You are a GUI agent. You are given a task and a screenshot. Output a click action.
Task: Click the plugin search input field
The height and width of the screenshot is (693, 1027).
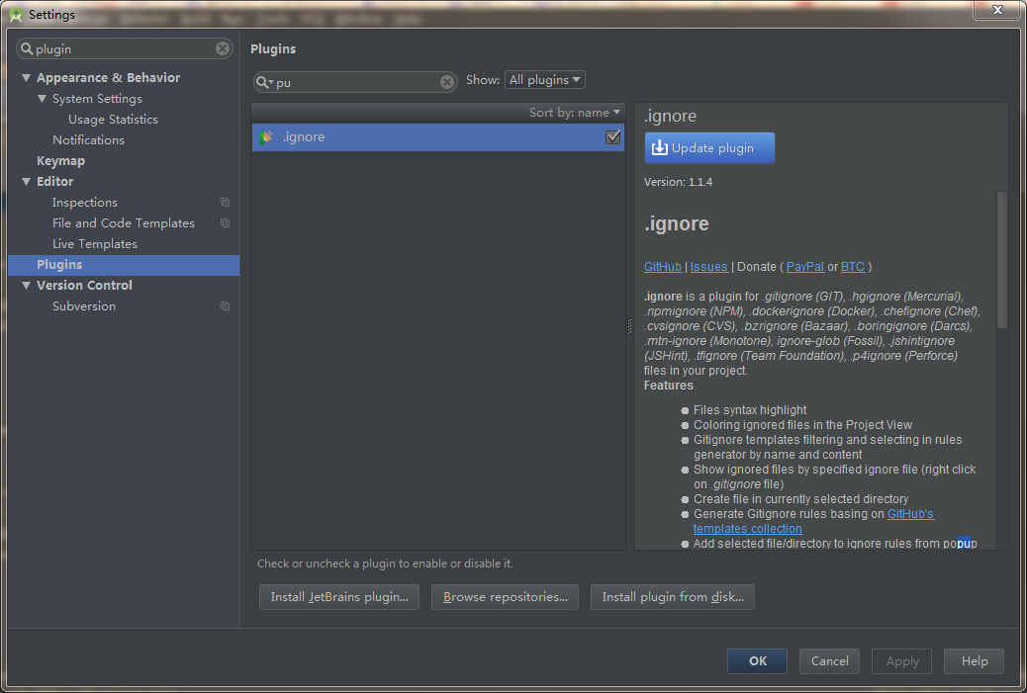pyautogui.click(x=355, y=82)
